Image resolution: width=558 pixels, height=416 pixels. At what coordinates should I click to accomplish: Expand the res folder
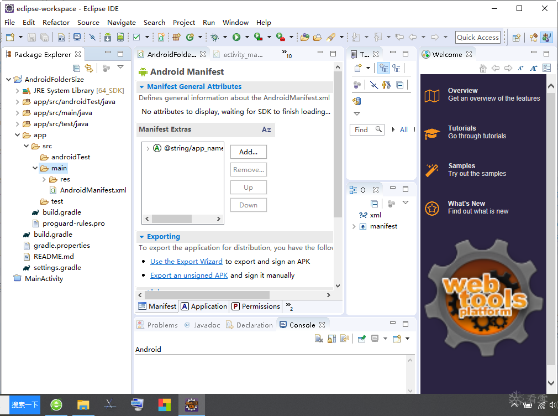point(44,179)
